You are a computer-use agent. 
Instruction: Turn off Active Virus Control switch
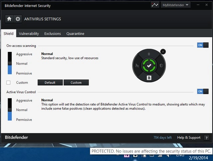[203, 91]
